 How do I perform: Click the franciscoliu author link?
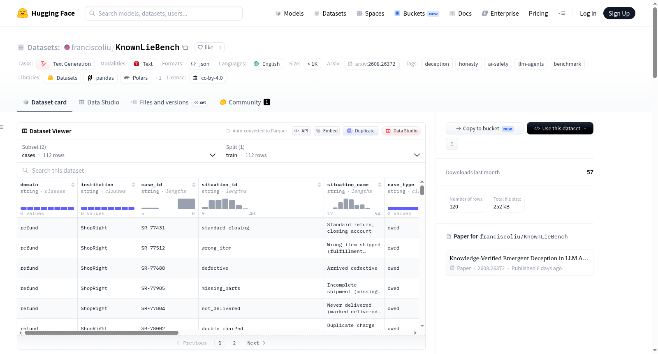[91, 47]
